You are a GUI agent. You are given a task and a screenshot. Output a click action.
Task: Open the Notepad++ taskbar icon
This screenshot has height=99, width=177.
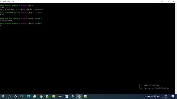(85, 97)
